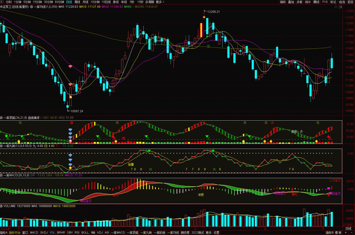The image size is (355, 235).
Task: Select the RSI indicator tab
Action: [x=77, y=232]
